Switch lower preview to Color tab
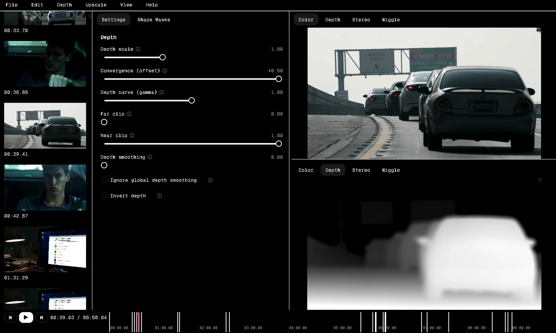 (x=306, y=170)
